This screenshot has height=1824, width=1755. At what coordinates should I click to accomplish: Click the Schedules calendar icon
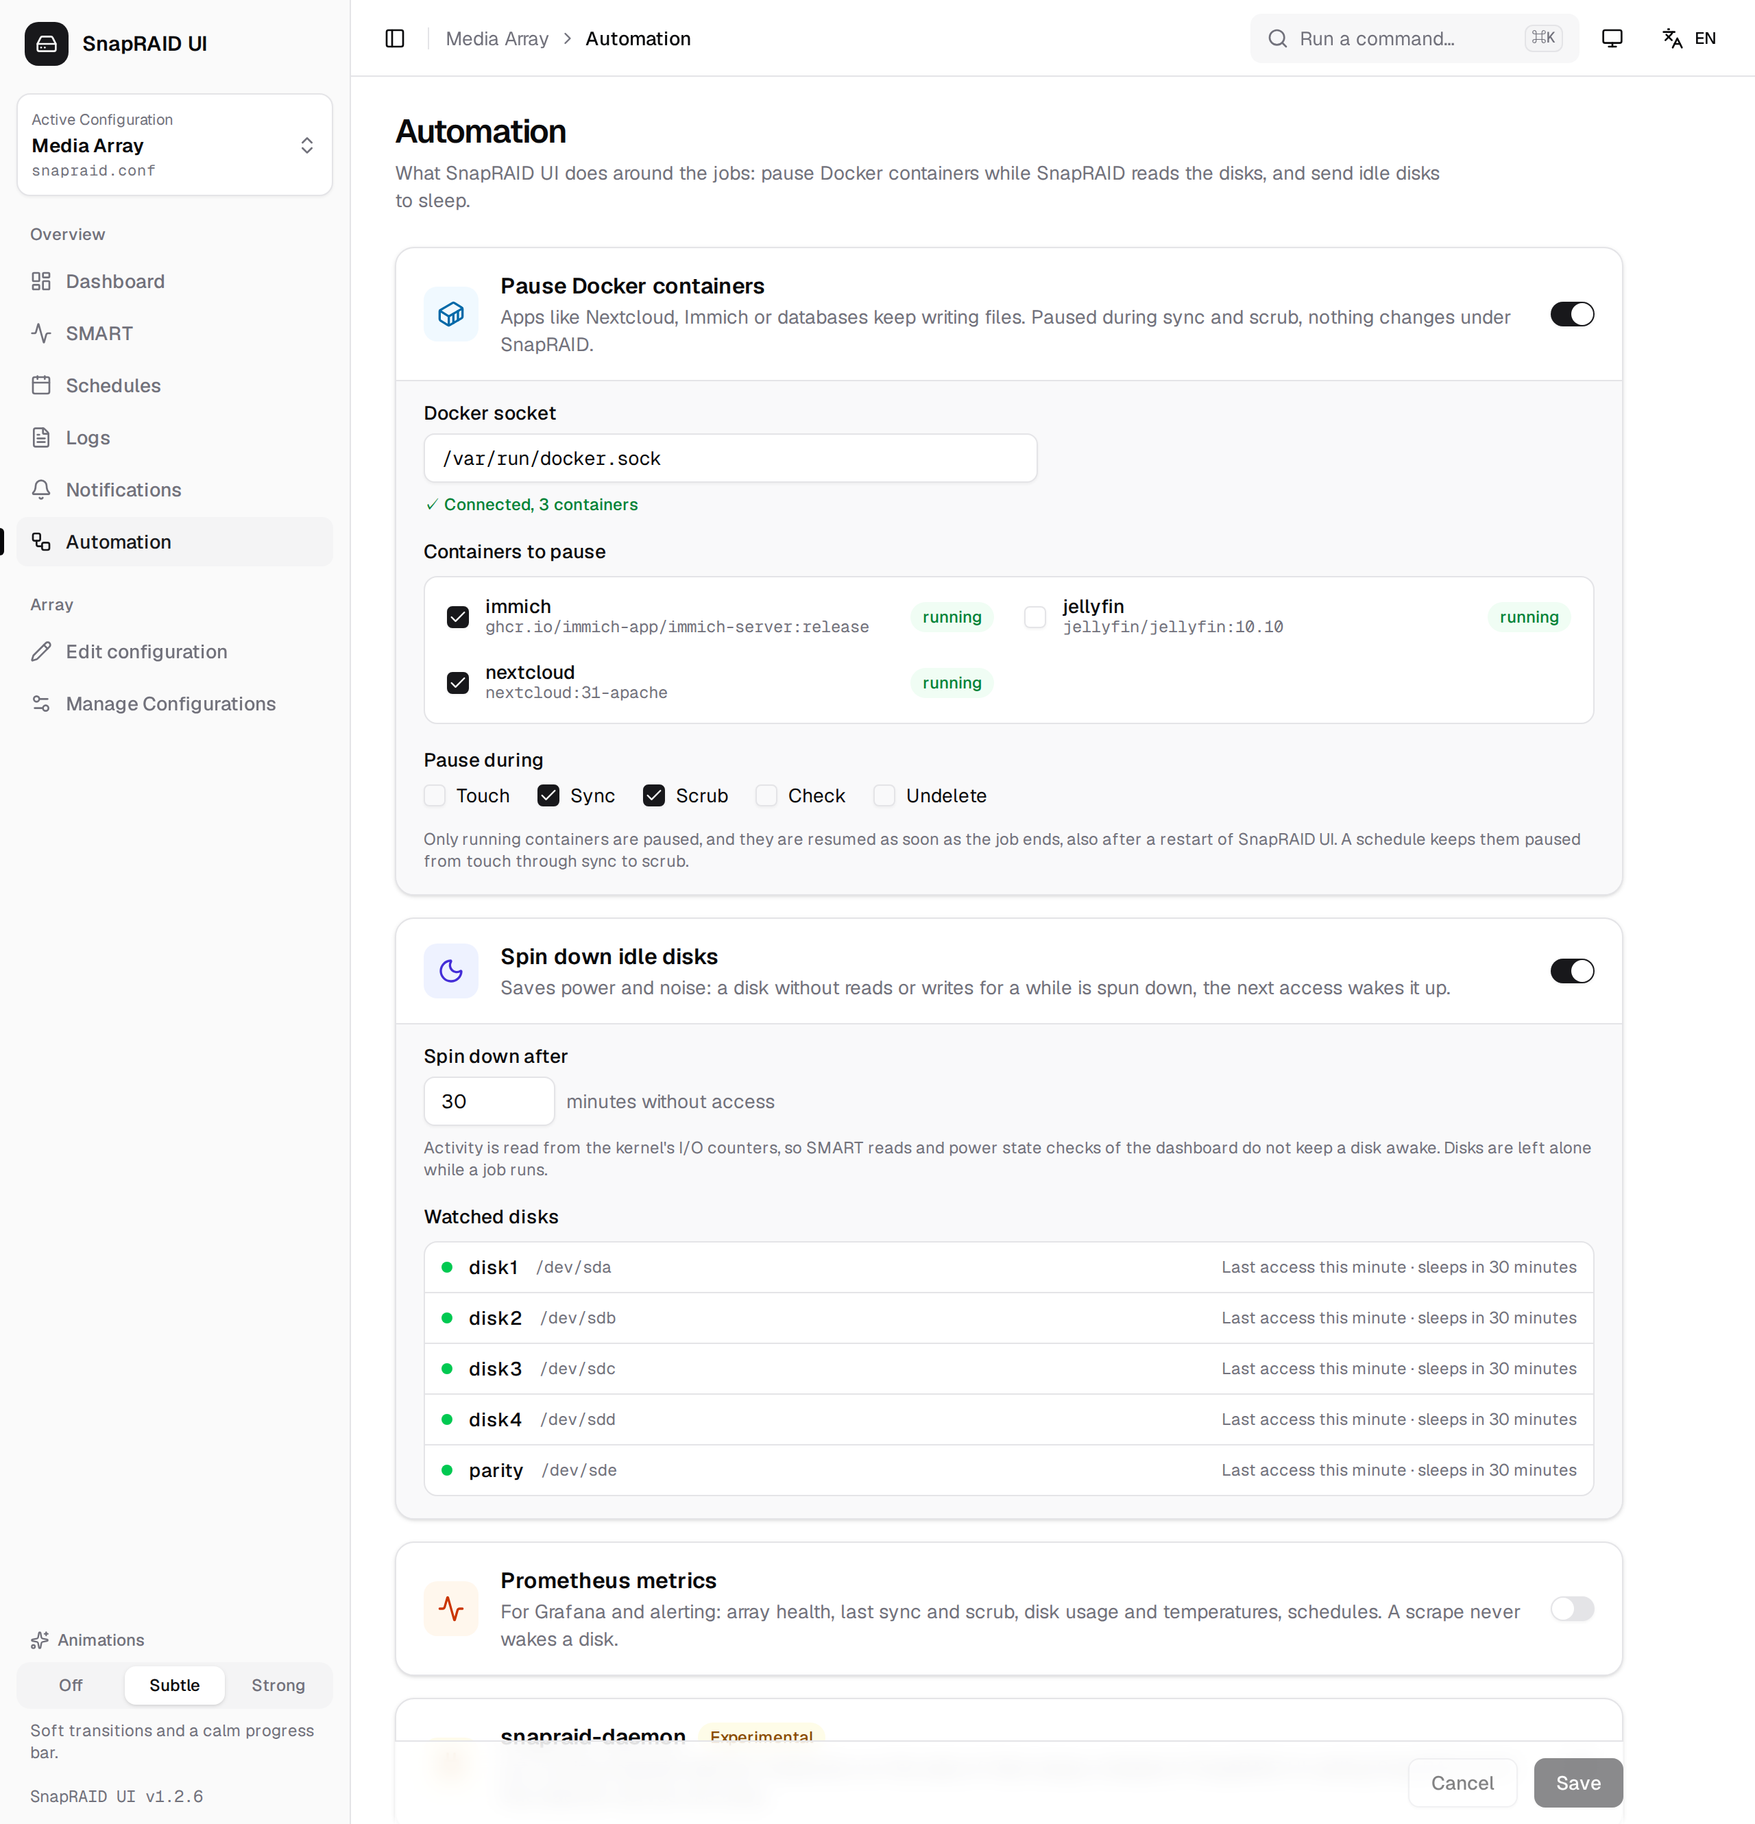coord(41,385)
